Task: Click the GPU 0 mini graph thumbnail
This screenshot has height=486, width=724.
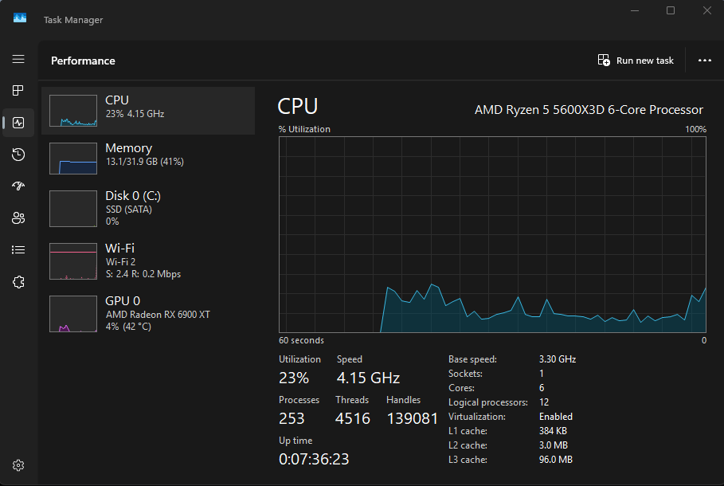Action: tap(73, 314)
